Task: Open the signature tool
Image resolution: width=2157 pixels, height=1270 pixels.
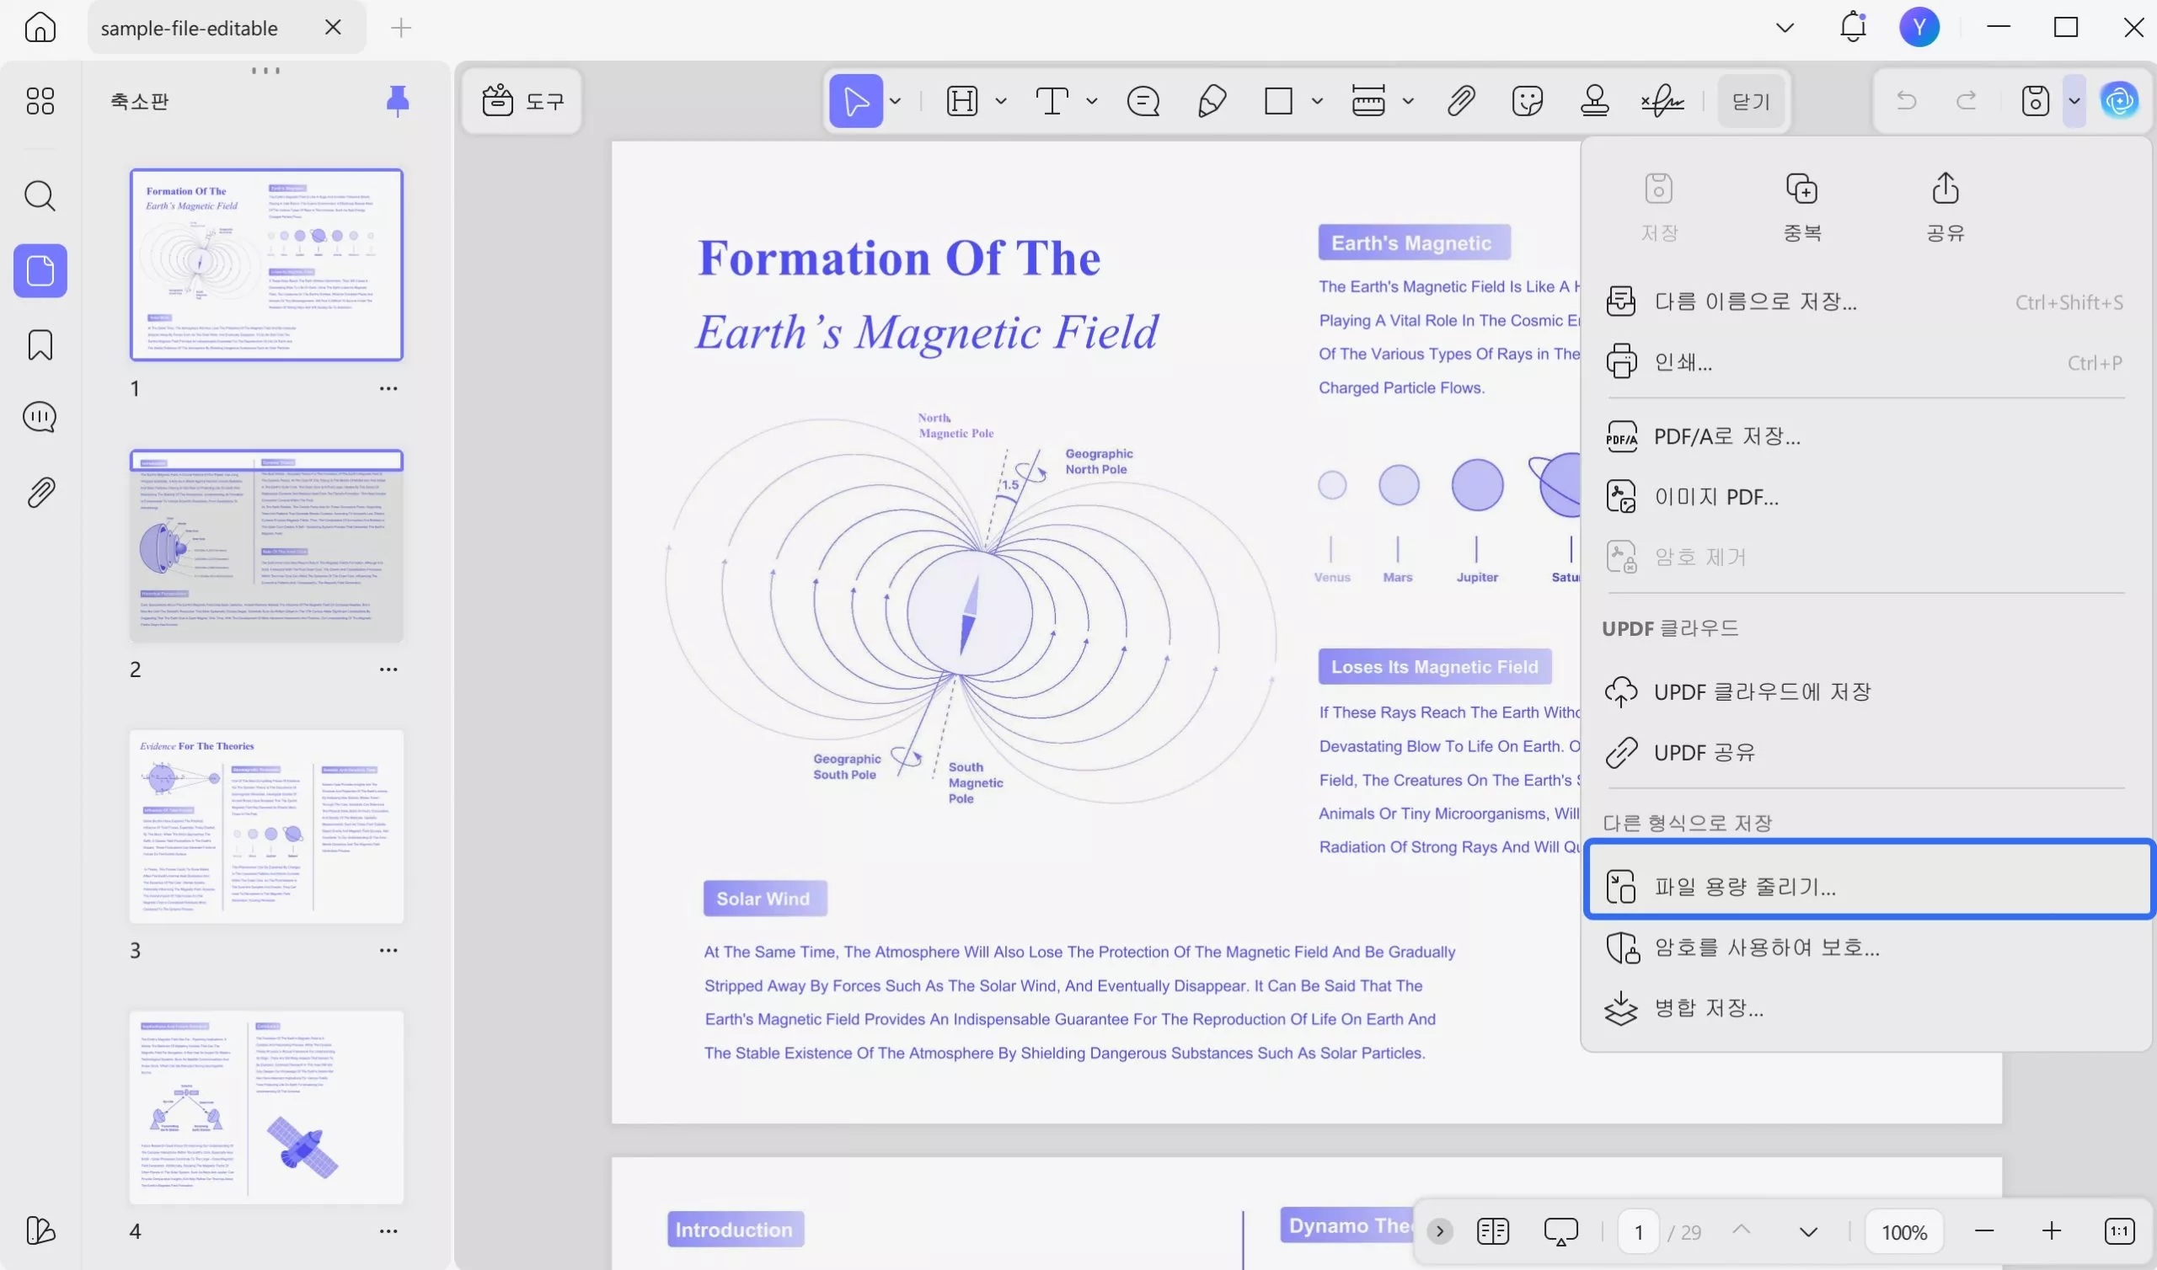Action: pos(1662,101)
